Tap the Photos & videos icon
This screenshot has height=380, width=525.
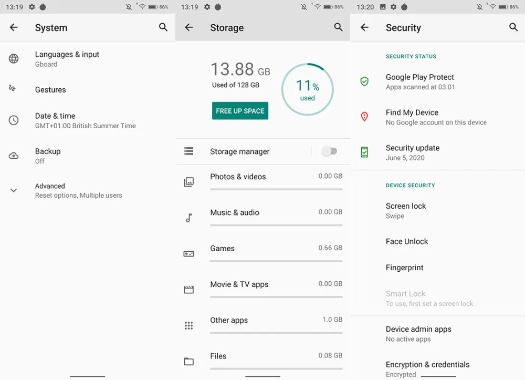point(189,182)
